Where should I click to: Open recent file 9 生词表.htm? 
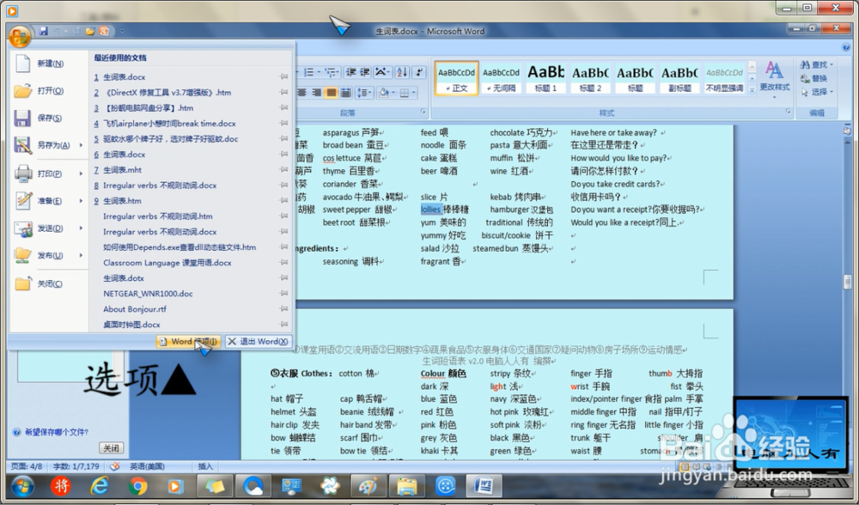click(x=118, y=201)
